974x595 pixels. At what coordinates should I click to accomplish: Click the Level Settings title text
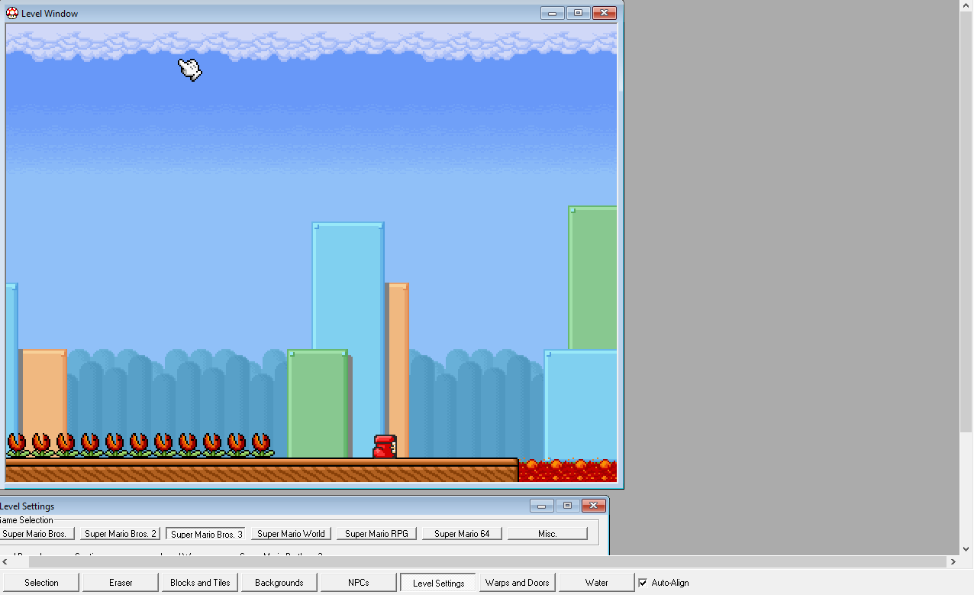tap(27, 506)
